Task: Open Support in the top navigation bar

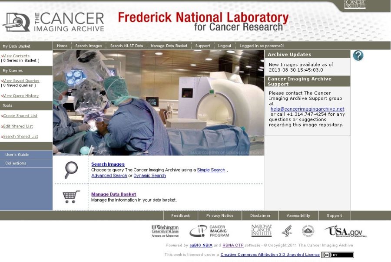Action: click(x=203, y=46)
